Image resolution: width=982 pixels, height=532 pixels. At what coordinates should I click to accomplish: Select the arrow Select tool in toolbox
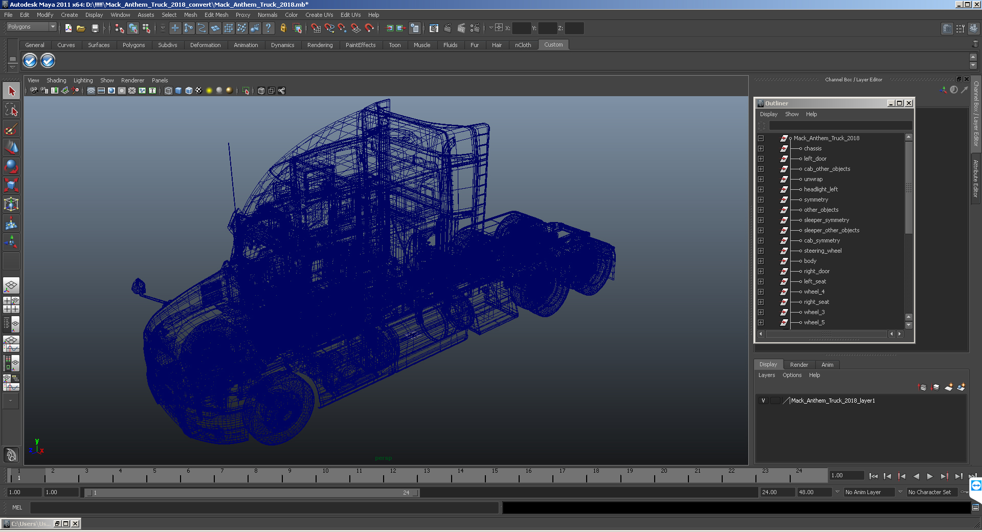11,91
